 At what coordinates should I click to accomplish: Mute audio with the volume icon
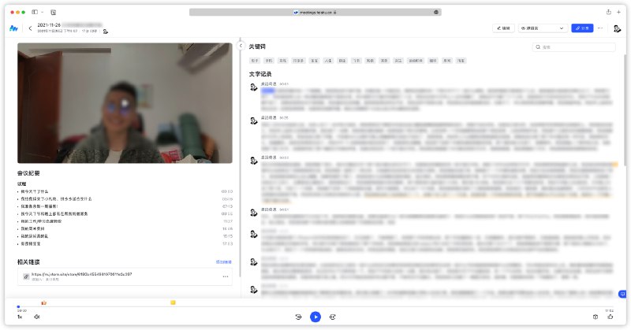(x=36, y=317)
